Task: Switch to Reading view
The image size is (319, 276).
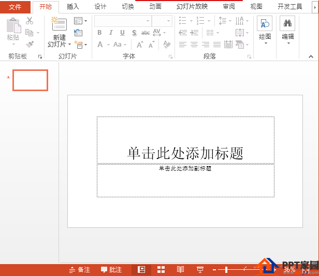Action: [x=180, y=270]
